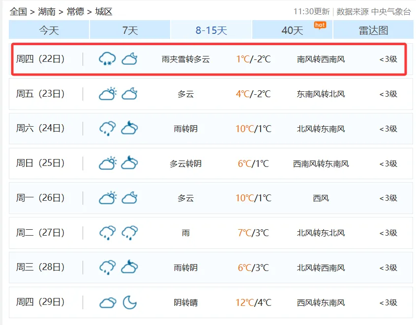Click the rain day icon for 周六 (24日)
The width and height of the screenshot is (416, 325).
(x=108, y=129)
